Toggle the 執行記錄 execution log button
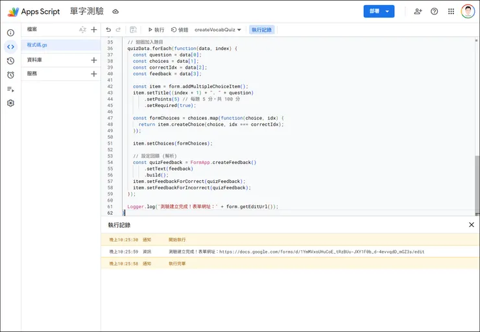Image resolution: width=480 pixels, height=332 pixels. tap(262, 30)
